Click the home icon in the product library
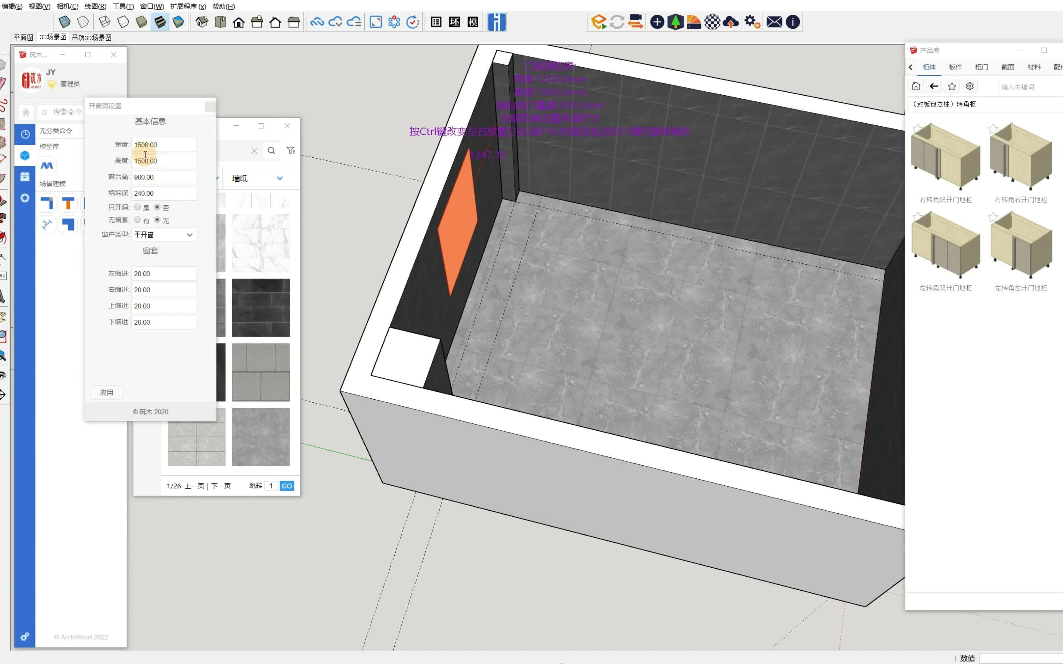 click(916, 86)
